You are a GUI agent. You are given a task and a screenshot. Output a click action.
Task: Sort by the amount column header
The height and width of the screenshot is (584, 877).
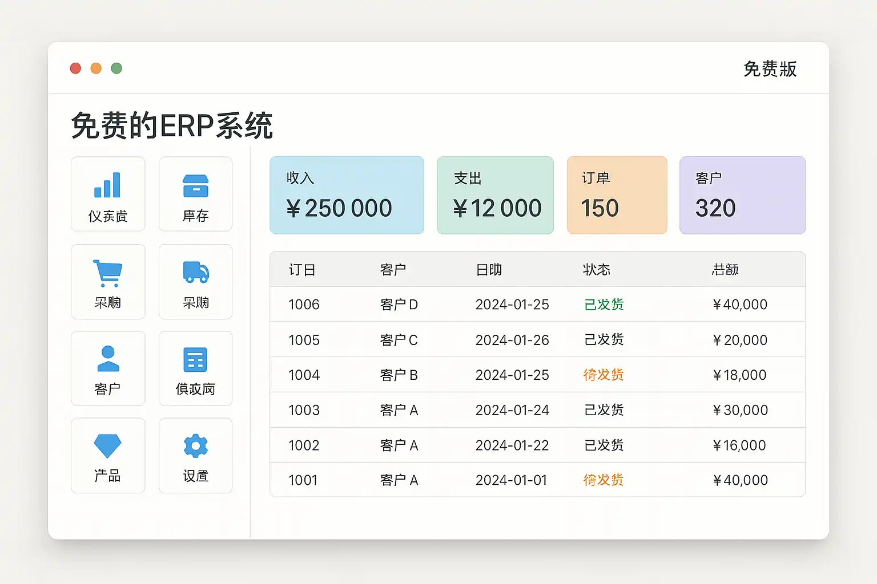click(x=725, y=270)
